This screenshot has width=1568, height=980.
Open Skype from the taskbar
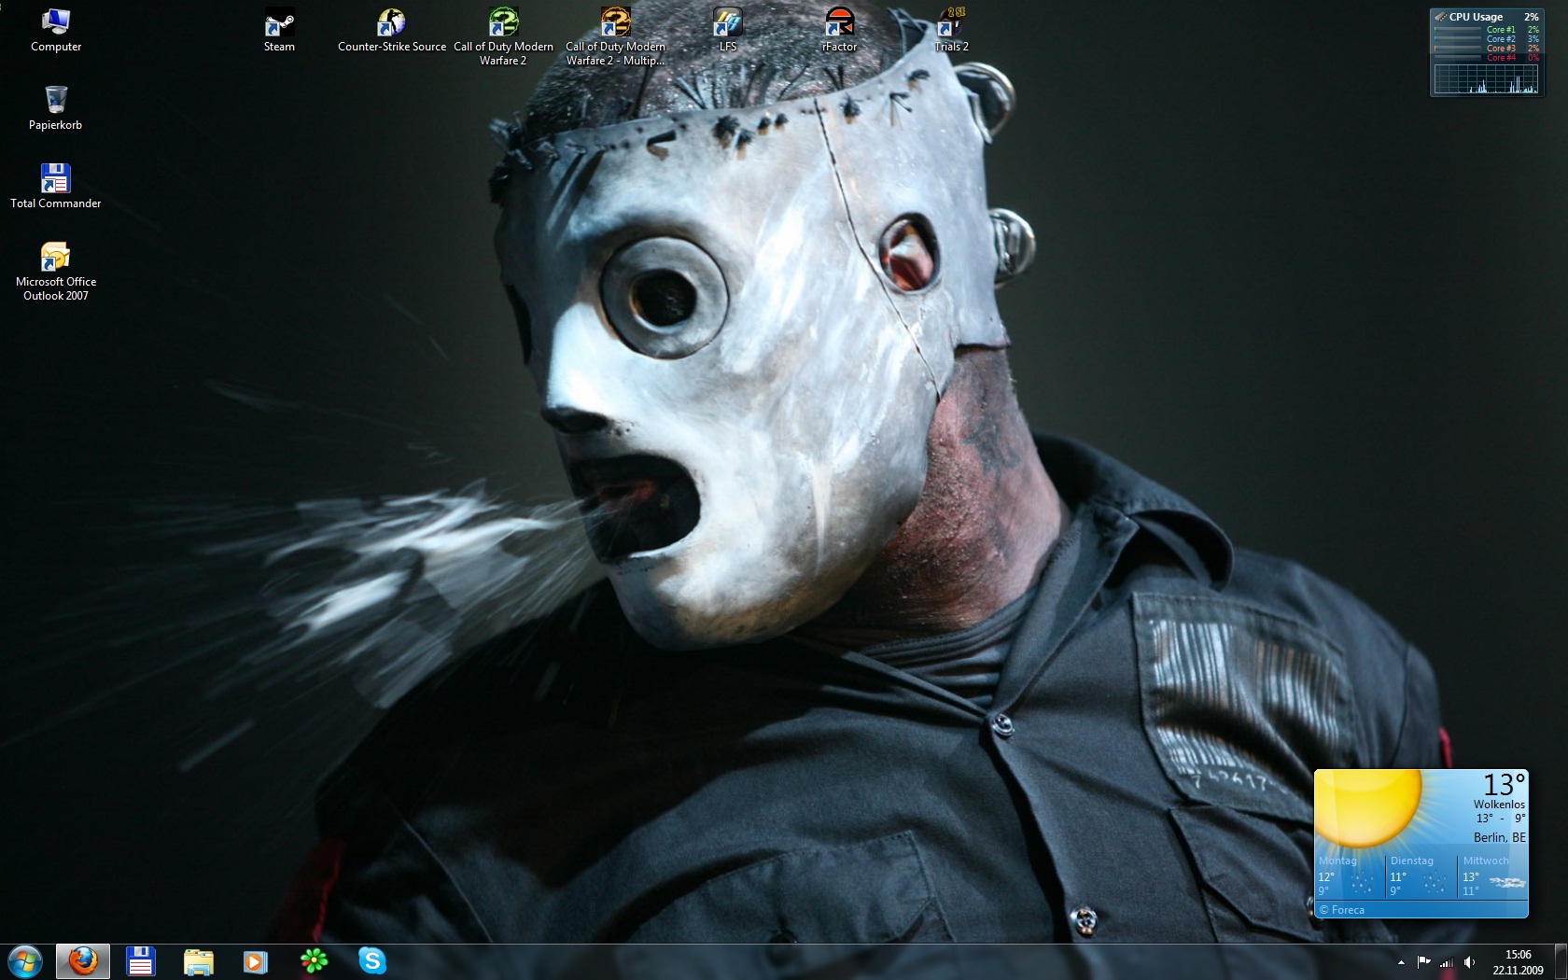[x=372, y=960]
